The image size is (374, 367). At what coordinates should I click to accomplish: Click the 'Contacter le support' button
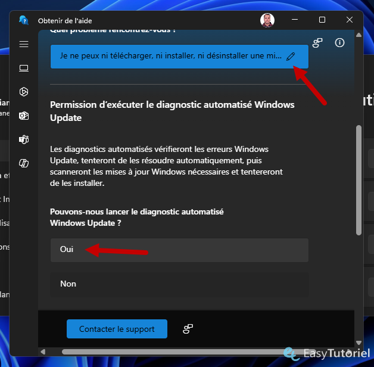coord(117,329)
